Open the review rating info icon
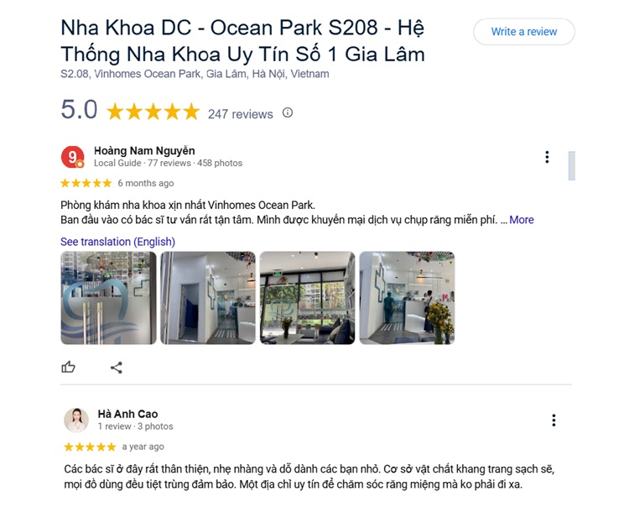This screenshot has width=629, height=507. tap(287, 112)
